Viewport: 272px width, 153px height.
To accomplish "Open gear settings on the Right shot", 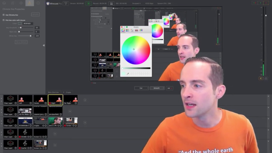I will [61, 103].
